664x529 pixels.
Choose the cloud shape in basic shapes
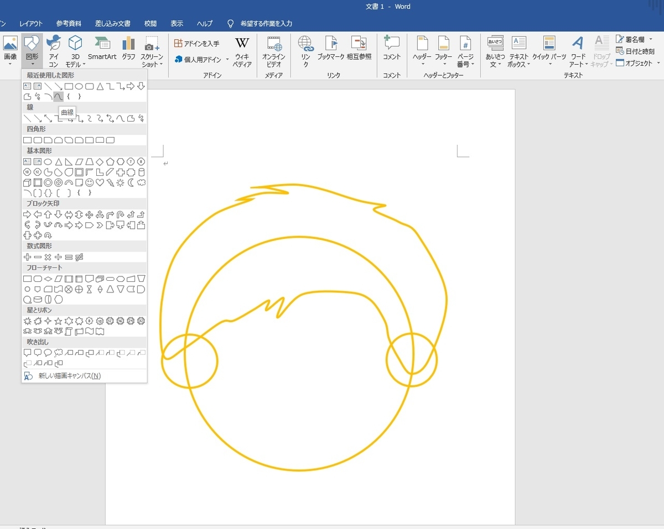(141, 182)
